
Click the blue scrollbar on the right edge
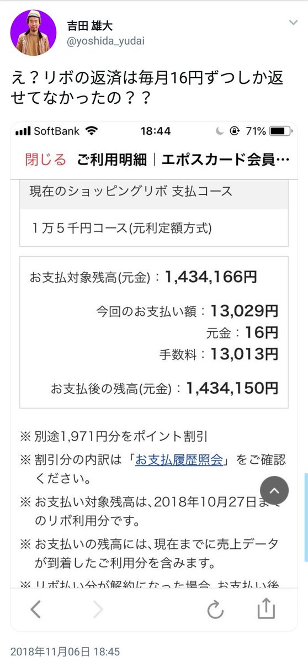(x=306, y=517)
